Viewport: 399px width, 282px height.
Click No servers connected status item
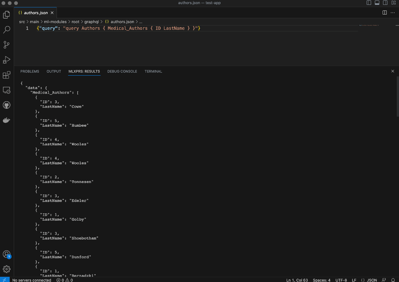32,280
